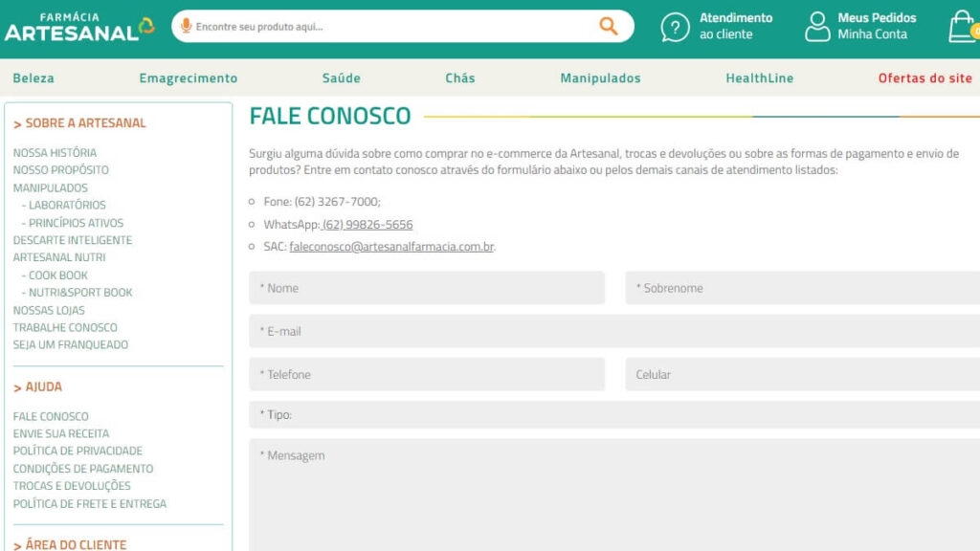
Task: Open the sidebar Manipulados link
Action: click(50, 187)
